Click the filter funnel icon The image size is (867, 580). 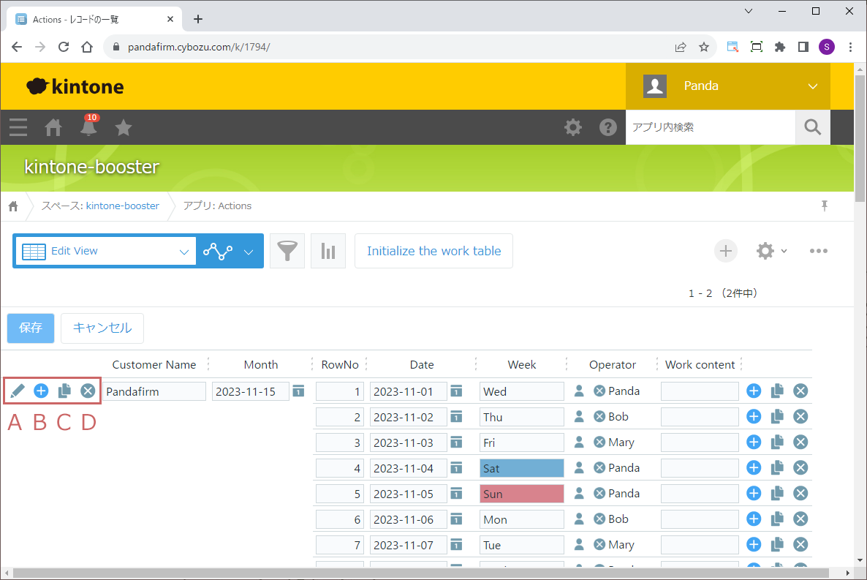coord(287,252)
